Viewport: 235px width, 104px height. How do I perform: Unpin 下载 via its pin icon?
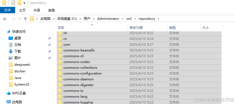tap(49, 51)
